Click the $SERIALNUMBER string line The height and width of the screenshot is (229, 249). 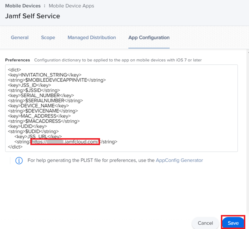[x=45, y=100]
